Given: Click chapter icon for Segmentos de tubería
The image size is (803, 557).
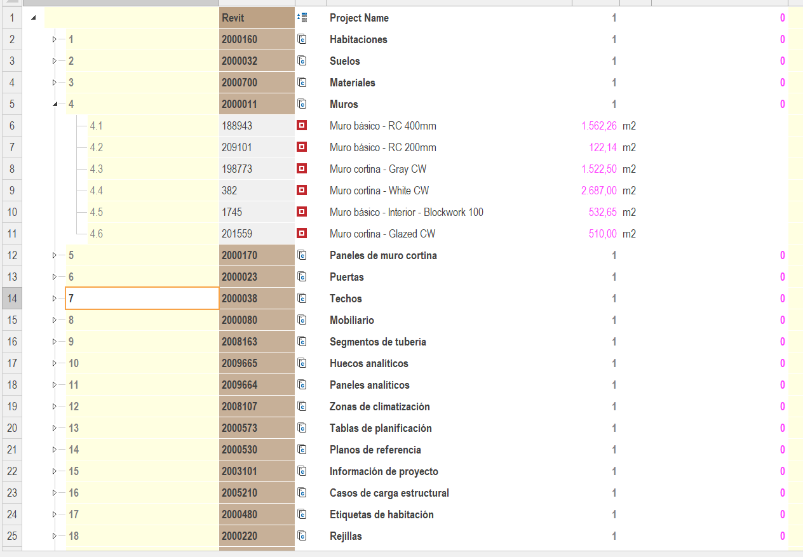Looking at the screenshot, I should click(x=302, y=342).
